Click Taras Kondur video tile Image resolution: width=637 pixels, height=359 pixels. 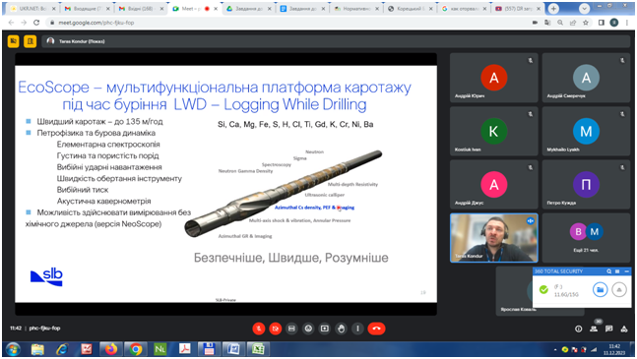pos(494,238)
